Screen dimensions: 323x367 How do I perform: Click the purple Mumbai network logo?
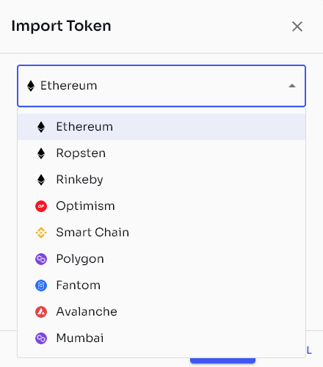click(41, 338)
